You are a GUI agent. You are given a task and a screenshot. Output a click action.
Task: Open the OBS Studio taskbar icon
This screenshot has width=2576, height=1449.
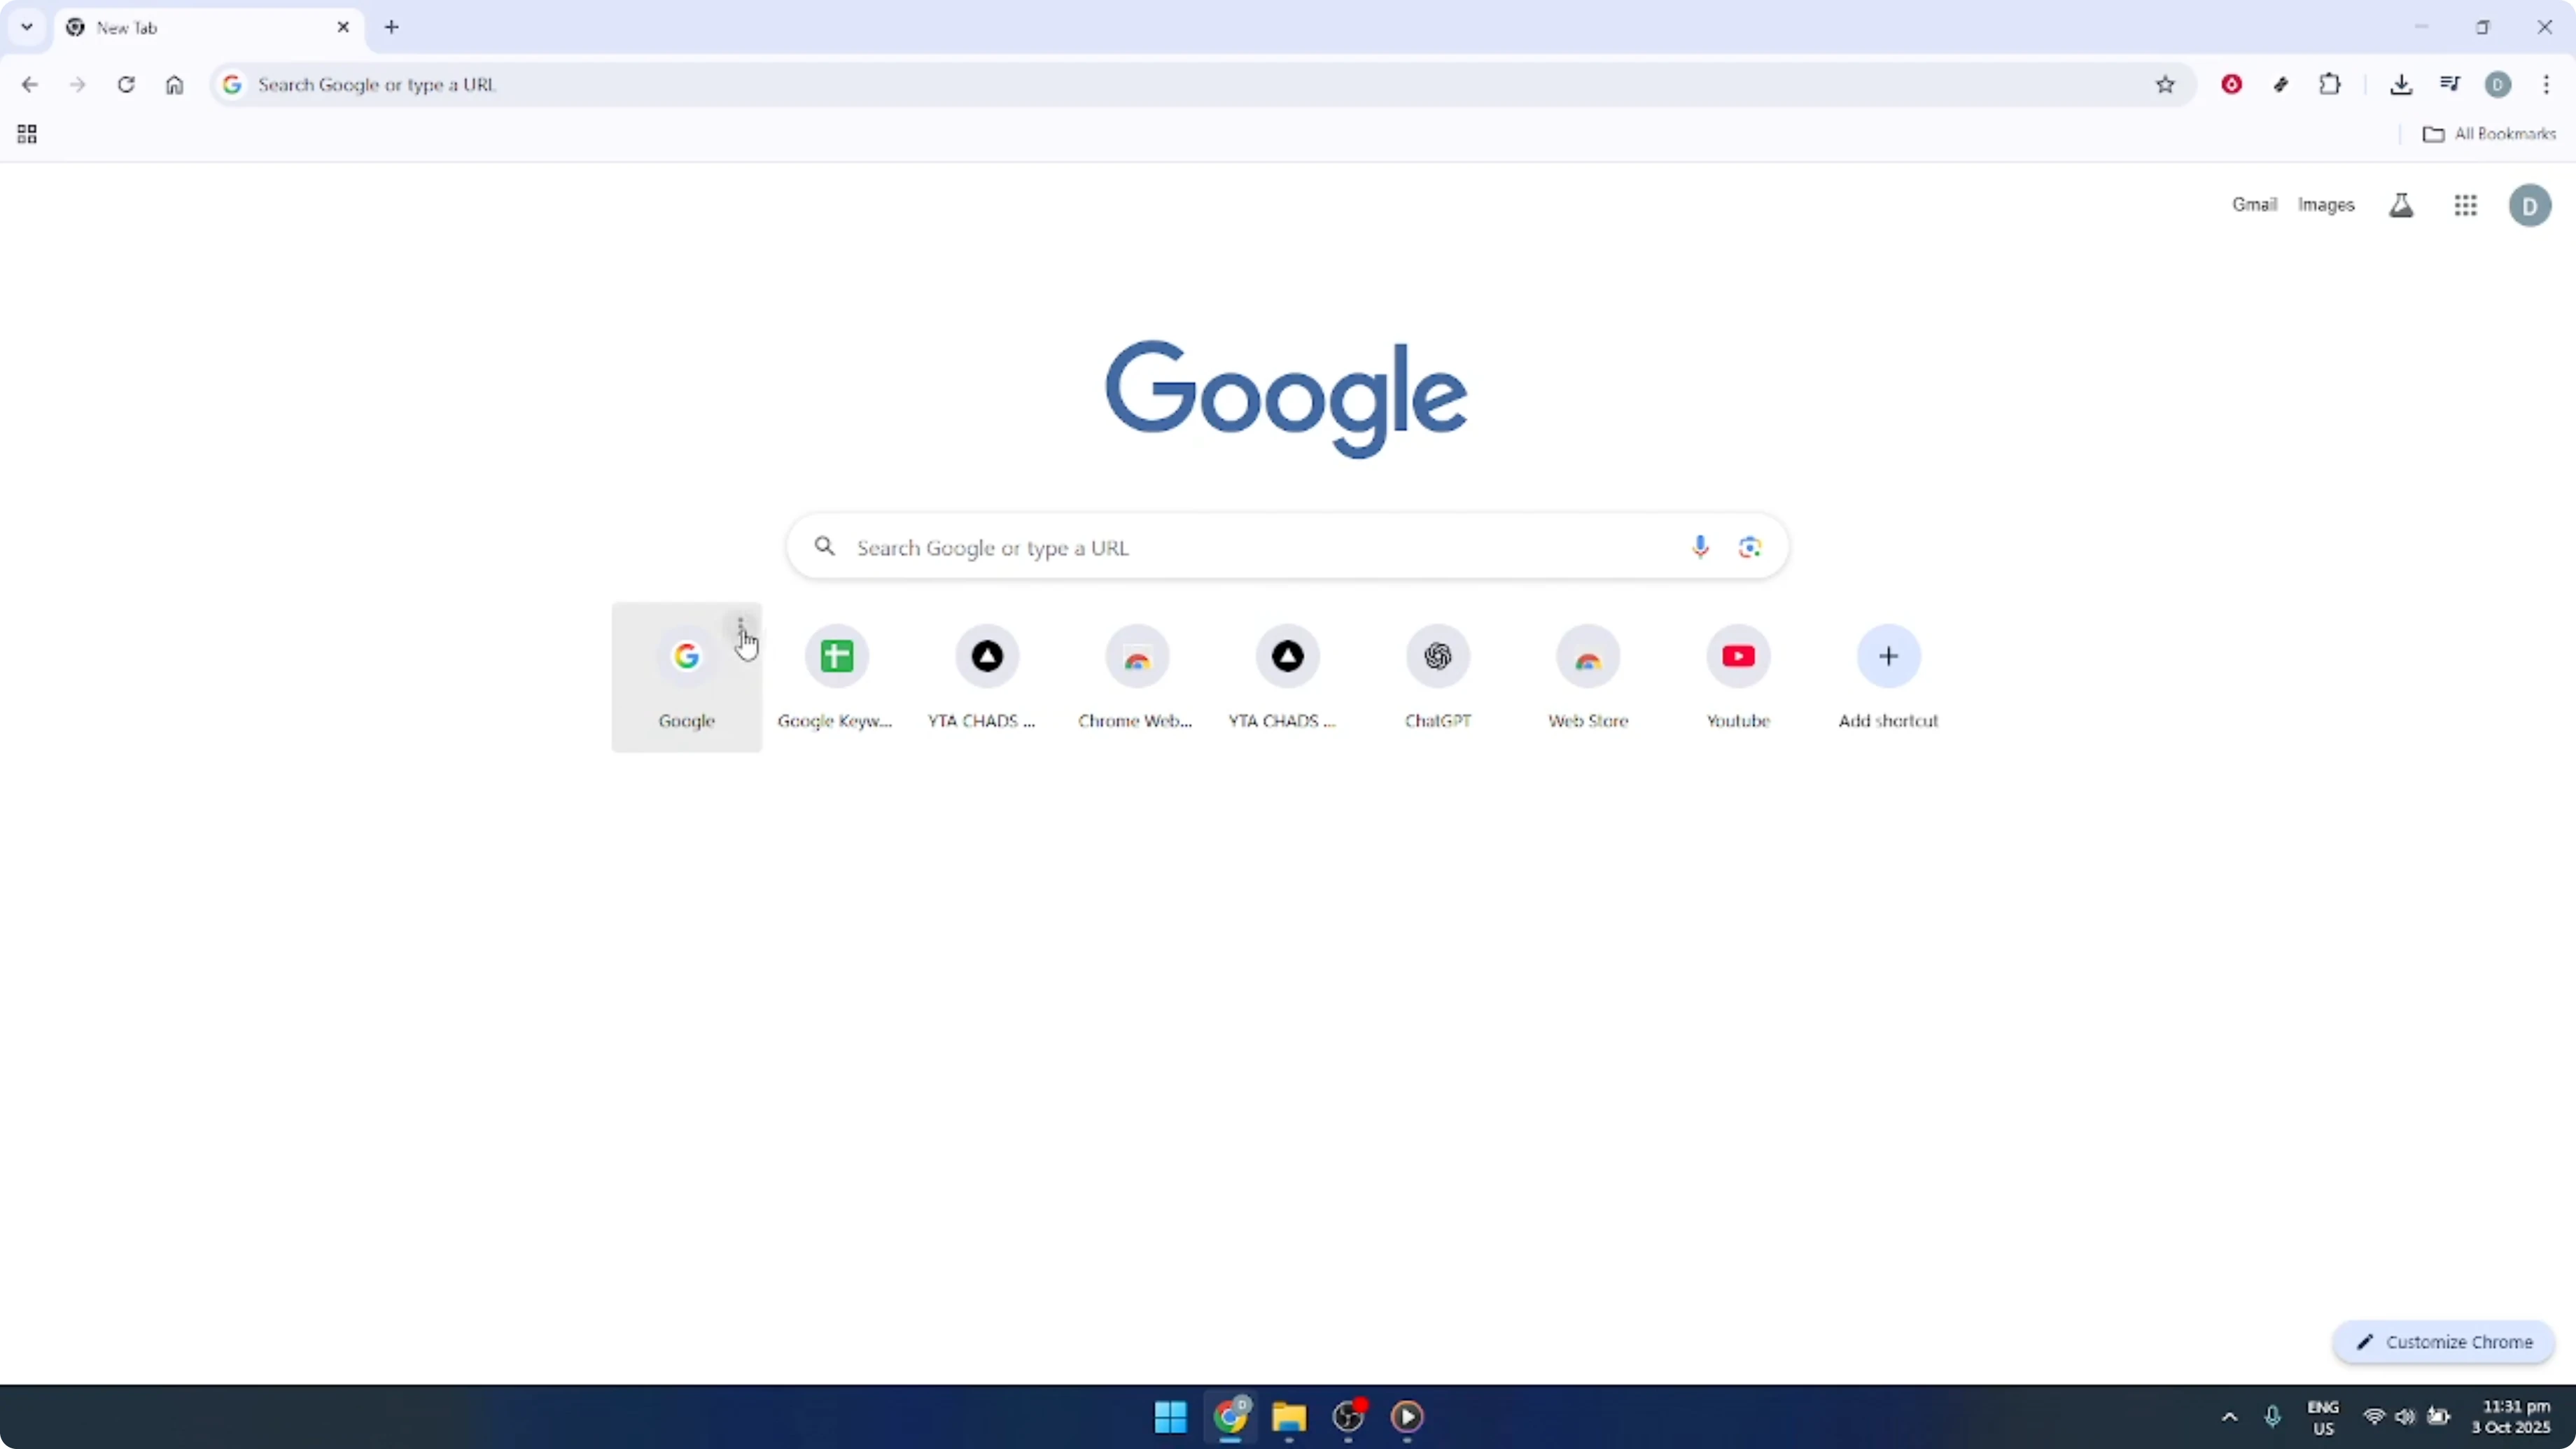[1348, 1416]
